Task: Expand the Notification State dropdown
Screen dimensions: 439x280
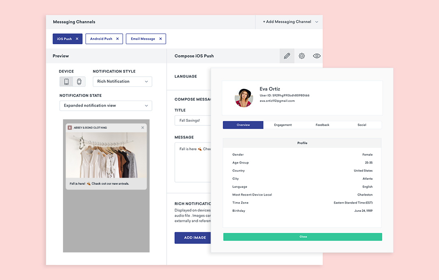Action: [106, 106]
